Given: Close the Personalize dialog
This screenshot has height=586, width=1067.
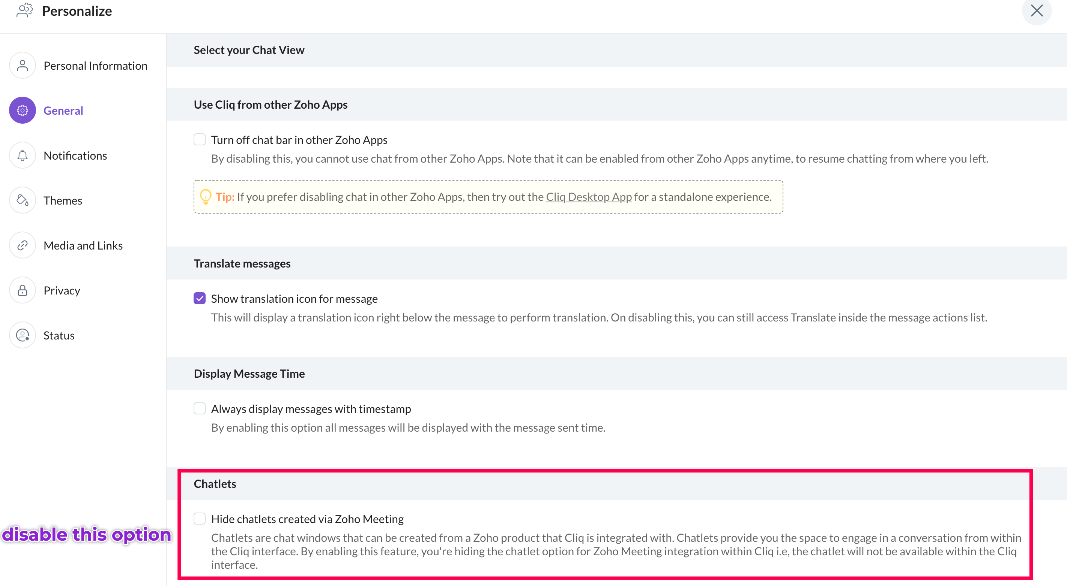Looking at the screenshot, I should coord(1036,10).
